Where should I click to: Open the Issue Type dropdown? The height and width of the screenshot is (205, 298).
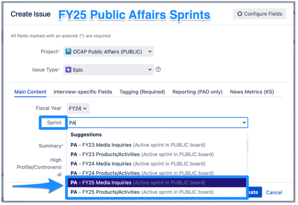pos(150,70)
